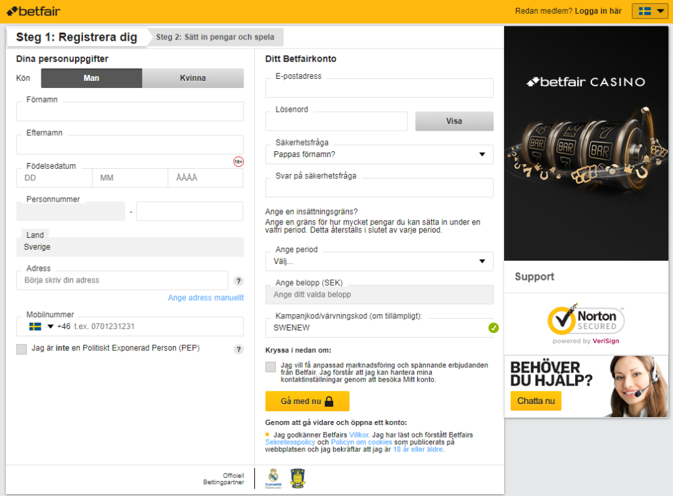Viewport: 673px width, 496px height.
Task: Click the 18+ age restriction badge
Action: pos(238,162)
